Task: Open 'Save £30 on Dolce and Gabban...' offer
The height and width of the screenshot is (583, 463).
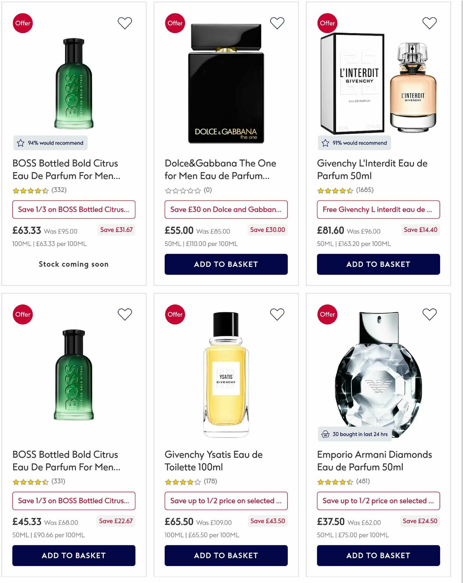Action: coord(226,210)
